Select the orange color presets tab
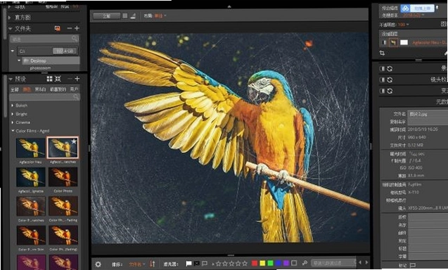Screen dimensions: 448x270 [27, 89]
